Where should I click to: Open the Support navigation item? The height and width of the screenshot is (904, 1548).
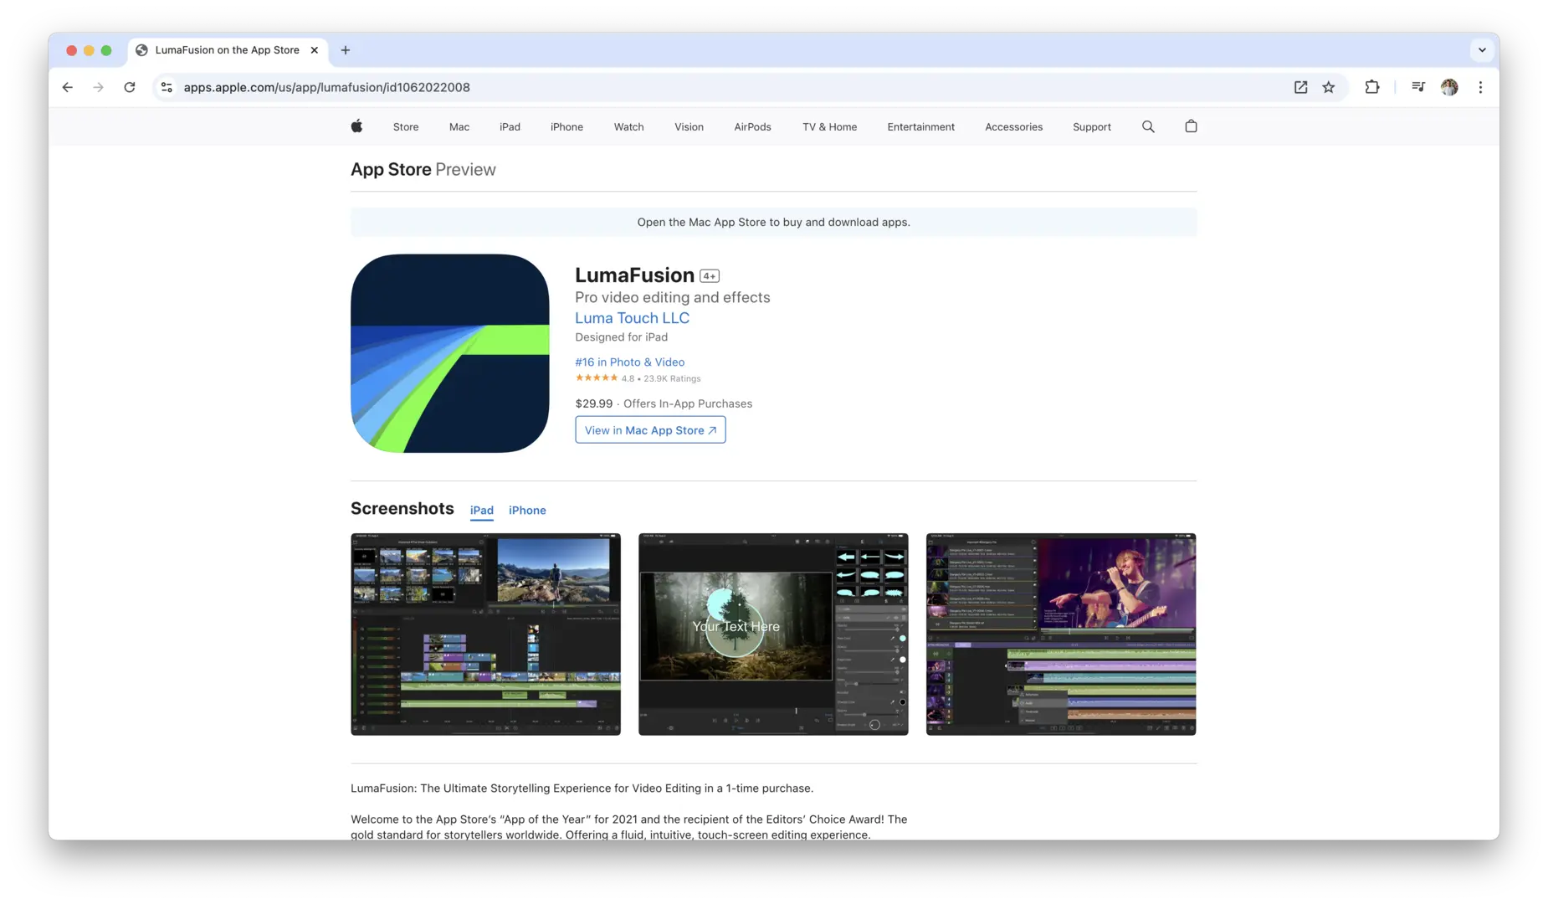coord(1091,127)
